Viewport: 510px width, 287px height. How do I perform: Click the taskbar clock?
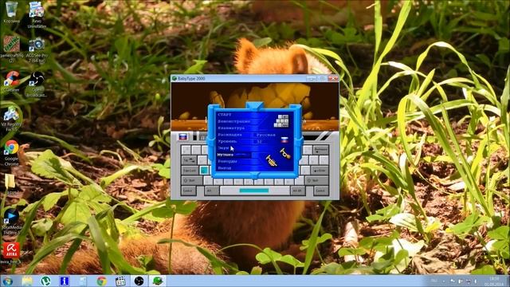[493, 281]
